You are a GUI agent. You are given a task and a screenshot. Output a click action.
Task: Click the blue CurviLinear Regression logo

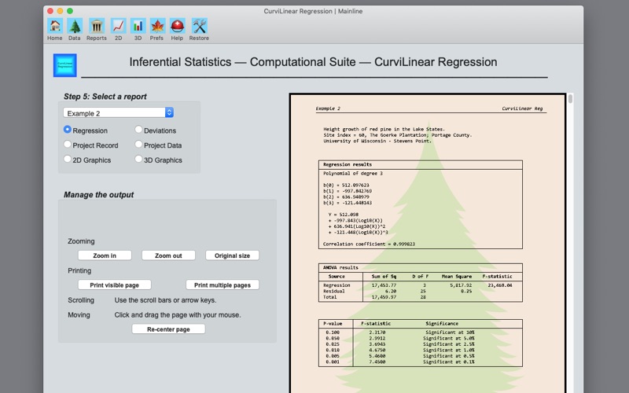click(65, 65)
